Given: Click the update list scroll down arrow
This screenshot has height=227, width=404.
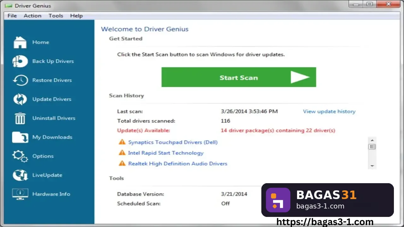Looking at the screenshot, I should click(x=372, y=166).
